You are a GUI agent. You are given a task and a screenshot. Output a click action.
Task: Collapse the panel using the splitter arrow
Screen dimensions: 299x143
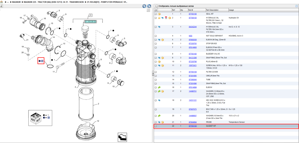pos(153,74)
